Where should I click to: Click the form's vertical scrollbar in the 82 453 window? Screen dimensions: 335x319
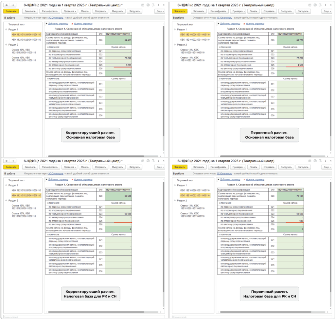163,82
